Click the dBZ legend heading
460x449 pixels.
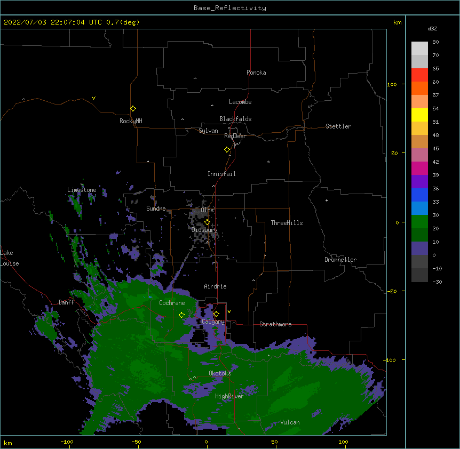432,28
